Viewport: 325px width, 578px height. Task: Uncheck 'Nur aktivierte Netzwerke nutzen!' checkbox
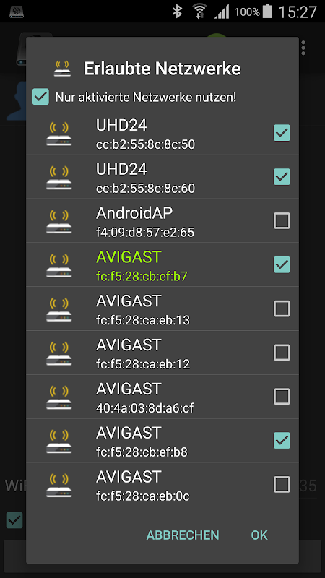pos(40,97)
